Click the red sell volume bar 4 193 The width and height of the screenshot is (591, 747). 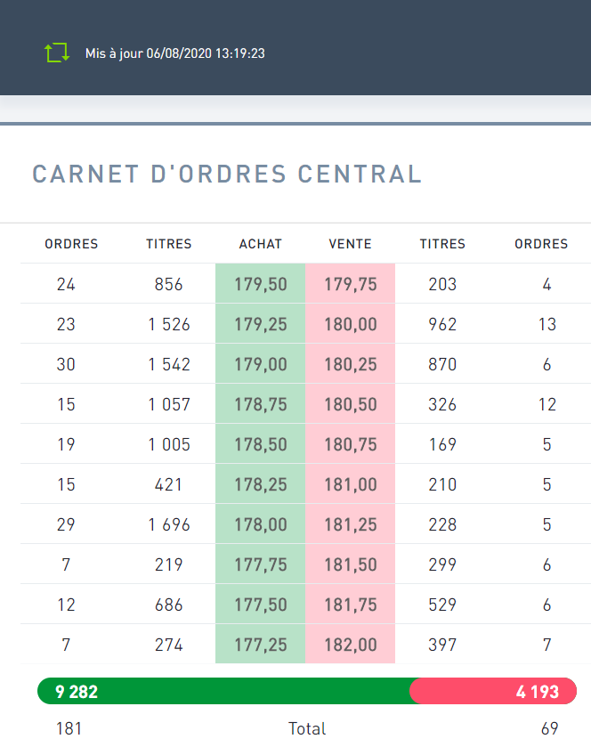(492, 692)
